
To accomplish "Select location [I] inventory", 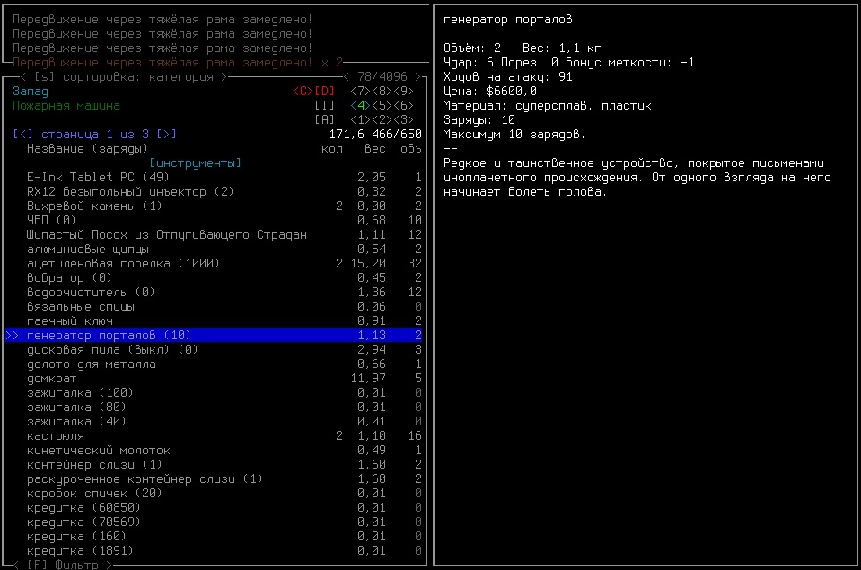I will [x=324, y=105].
